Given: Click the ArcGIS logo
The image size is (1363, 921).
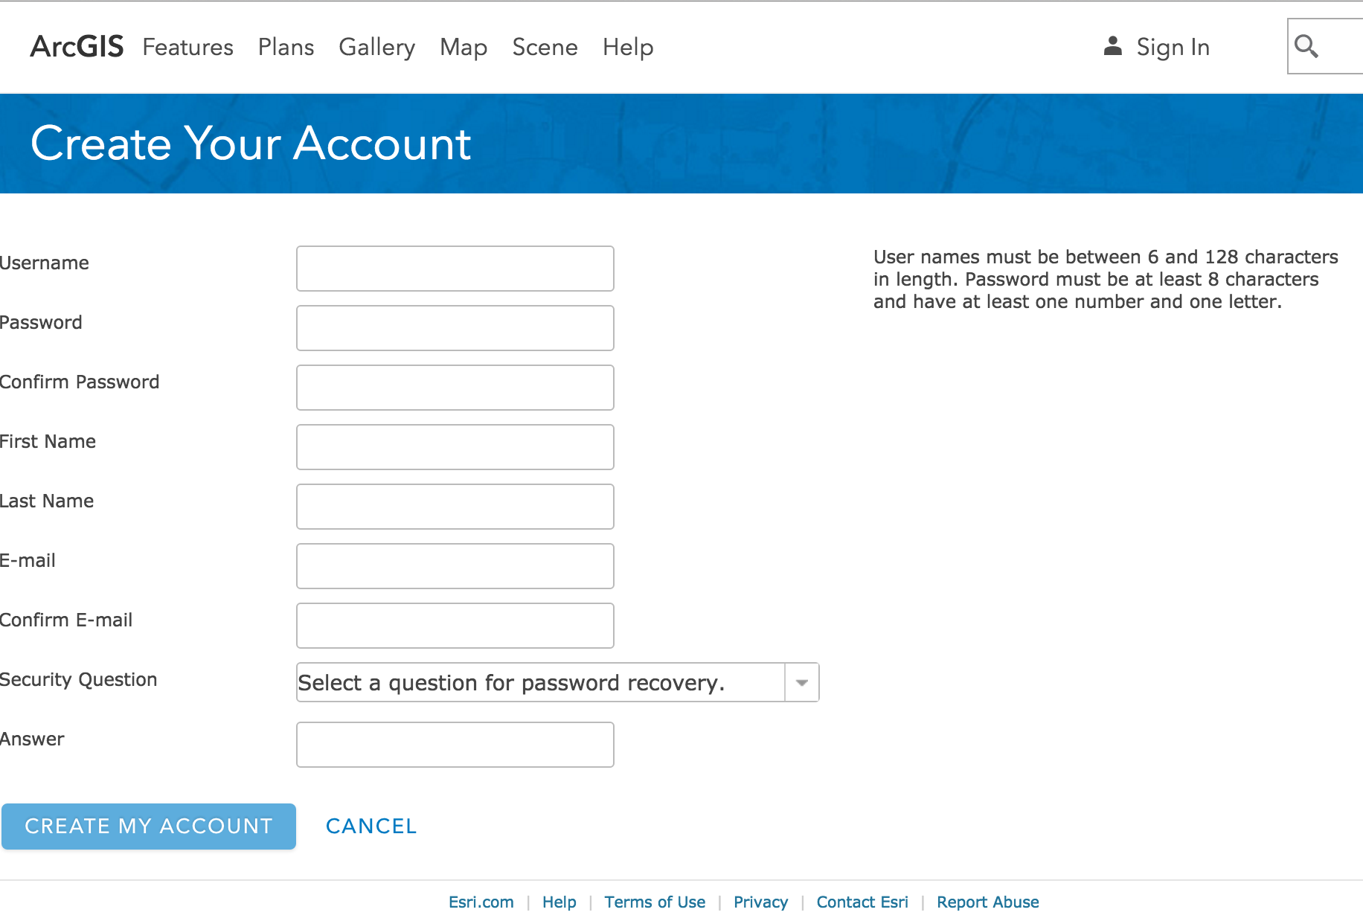Looking at the screenshot, I should tap(77, 46).
